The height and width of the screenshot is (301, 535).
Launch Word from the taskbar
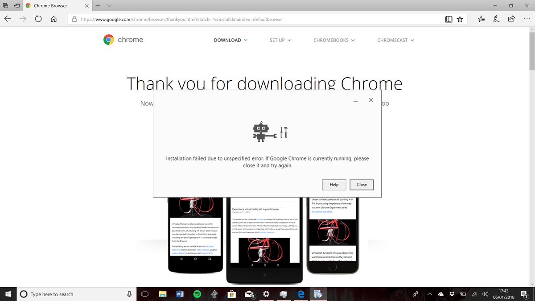click(180, 294)
